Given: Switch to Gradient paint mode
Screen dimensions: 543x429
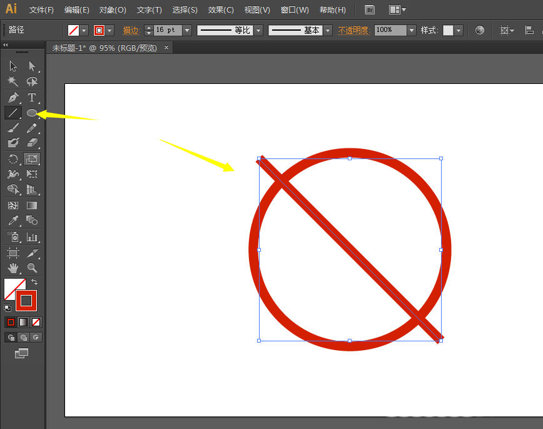Looking at the screenshot, I should (23, 322).
